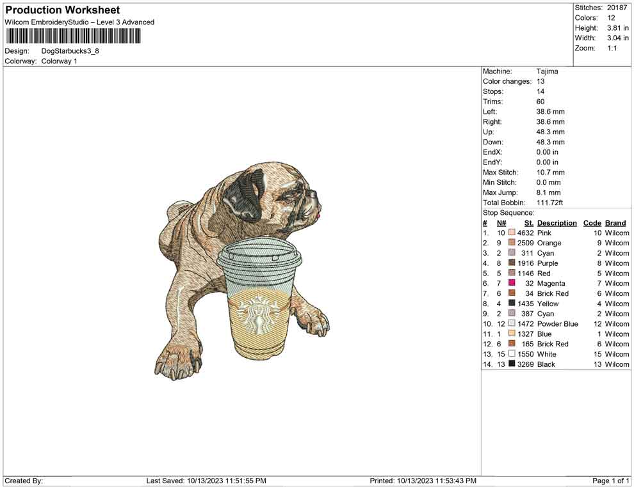Click the Blue-labeled swatch in stop 11

512,333
